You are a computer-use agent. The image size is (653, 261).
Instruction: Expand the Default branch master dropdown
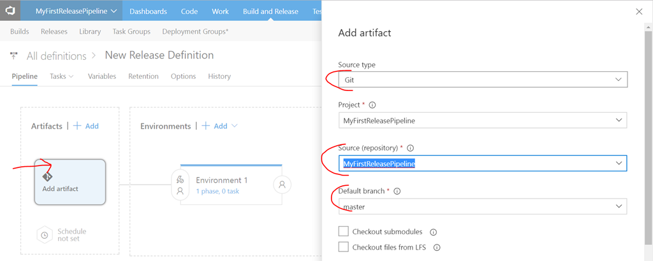coord(617,207)
